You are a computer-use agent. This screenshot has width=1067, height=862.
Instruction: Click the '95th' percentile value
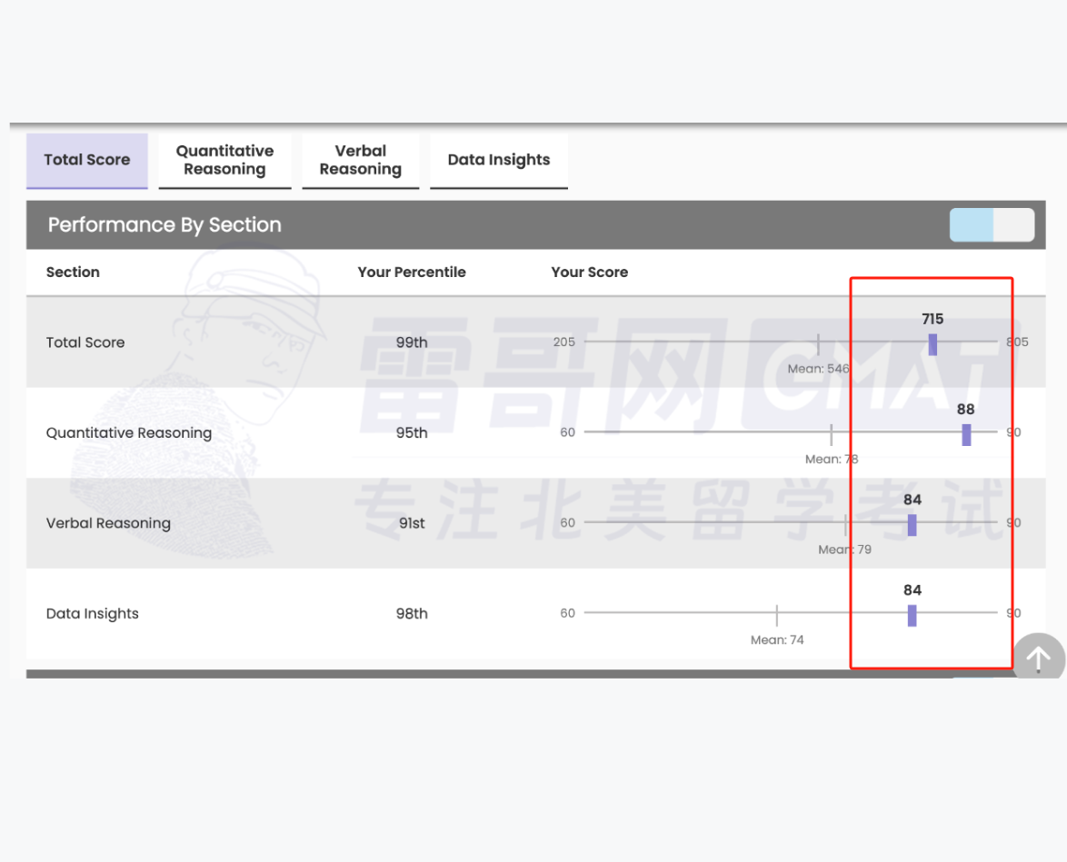pos(412,432)
